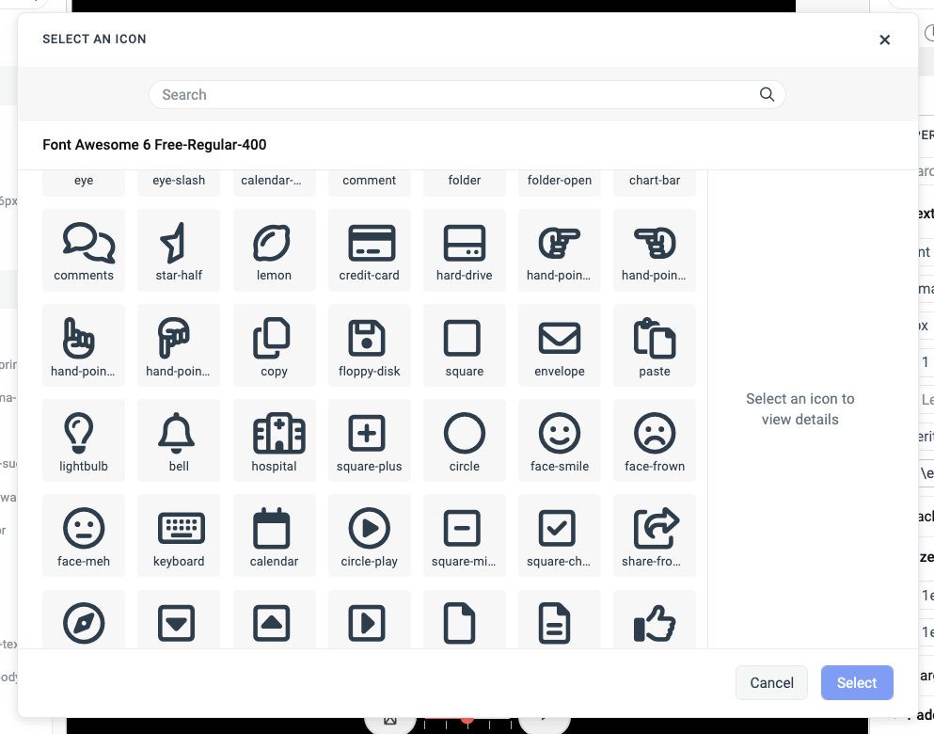Image resolution: width=934 pixels, height=734 pixels.
Task: Click Font Awesome 6 Free-Regular-400 heading
Action: click(154, 145)
